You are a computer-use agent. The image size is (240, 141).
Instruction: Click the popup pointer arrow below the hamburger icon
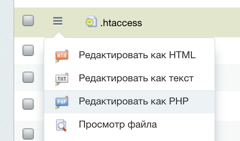[58, 35]
